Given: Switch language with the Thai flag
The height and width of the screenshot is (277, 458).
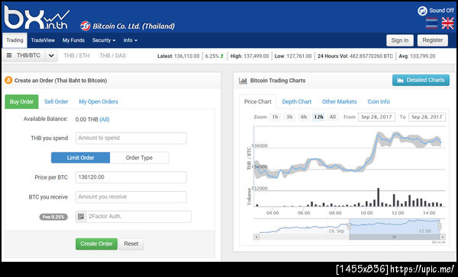Looking at the screenshot, I should tap(432, 24).
